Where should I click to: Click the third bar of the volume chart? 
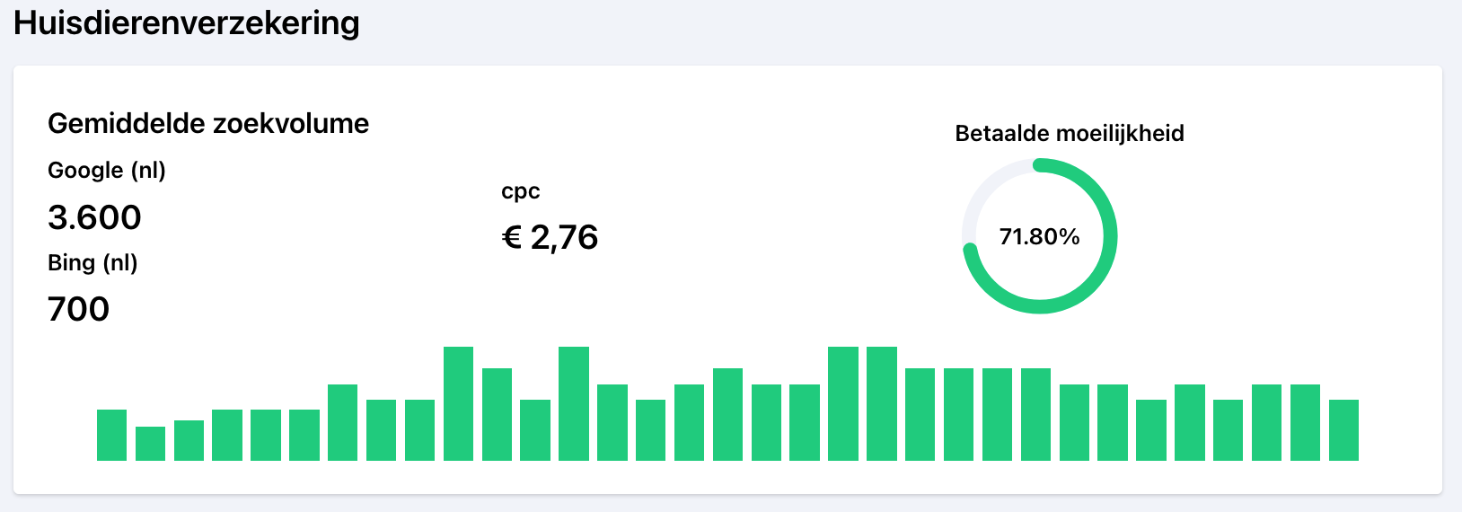click(x=189, y=440)
